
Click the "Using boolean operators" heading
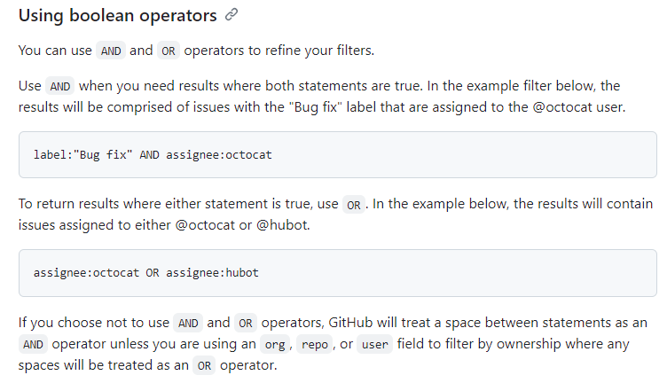click(117, 16)
